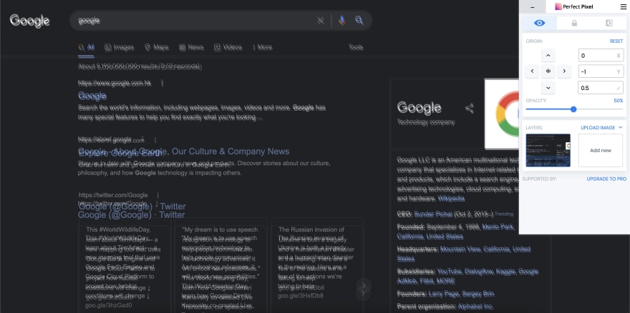Screen dimensions: 630x313
Task: Start voice search with the microphone icon
Action: [342, 21]
